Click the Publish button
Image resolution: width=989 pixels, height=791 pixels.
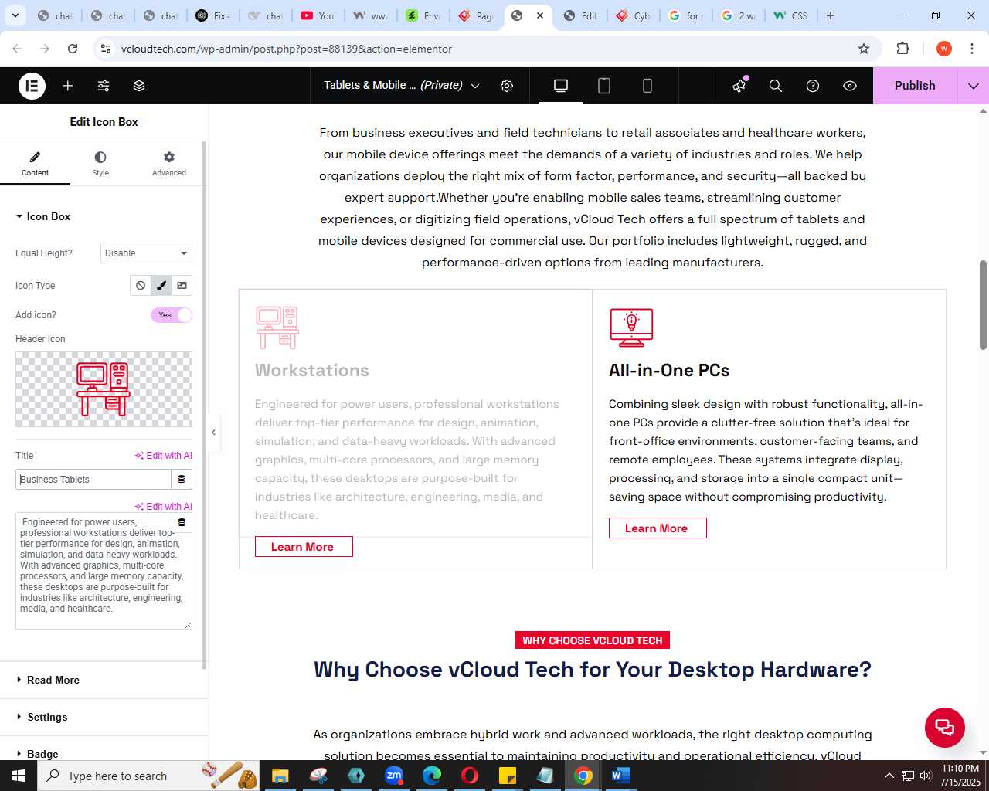[x=915, y=86]
